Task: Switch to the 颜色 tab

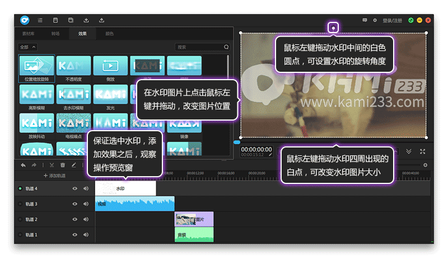Action: (109, 34)
